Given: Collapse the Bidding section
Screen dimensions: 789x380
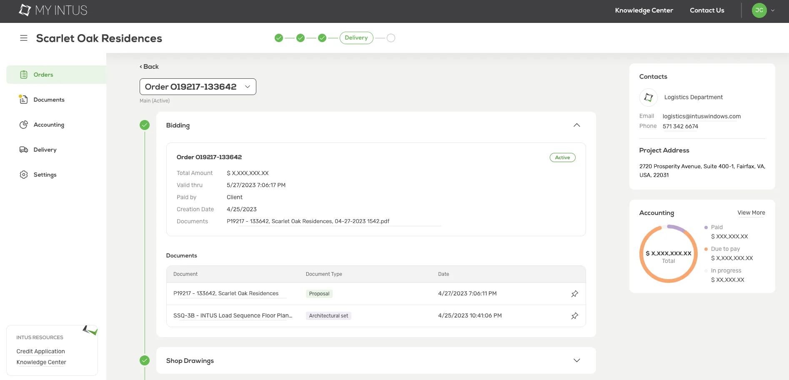Looking at the screenshot, I should (x=577, y=125).
